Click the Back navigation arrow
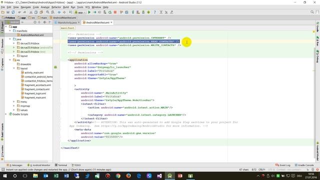The image size is (320, 180). [59, 12]
